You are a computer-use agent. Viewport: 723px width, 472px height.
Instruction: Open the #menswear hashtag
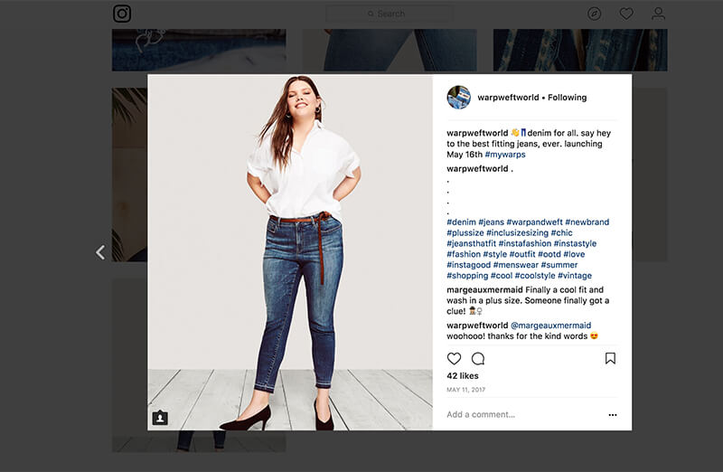(x=515, y=265)
